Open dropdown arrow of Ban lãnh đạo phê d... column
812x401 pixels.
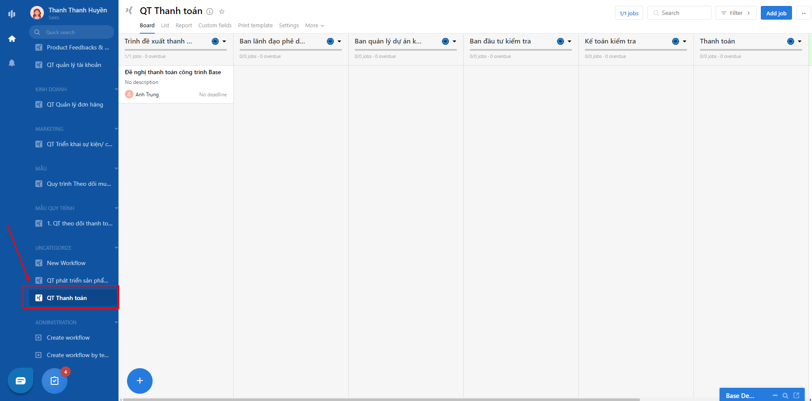point(339,41)
